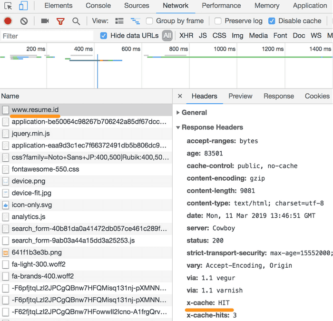Uncheck Hide data URLs checkbox
The image size is (333, 321).
104,36
